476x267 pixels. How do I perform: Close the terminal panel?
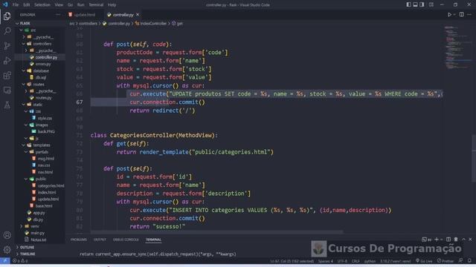pos(471,240)
